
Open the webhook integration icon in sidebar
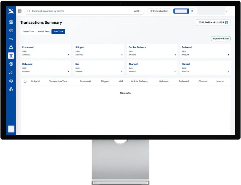click(x=11, y=89)
